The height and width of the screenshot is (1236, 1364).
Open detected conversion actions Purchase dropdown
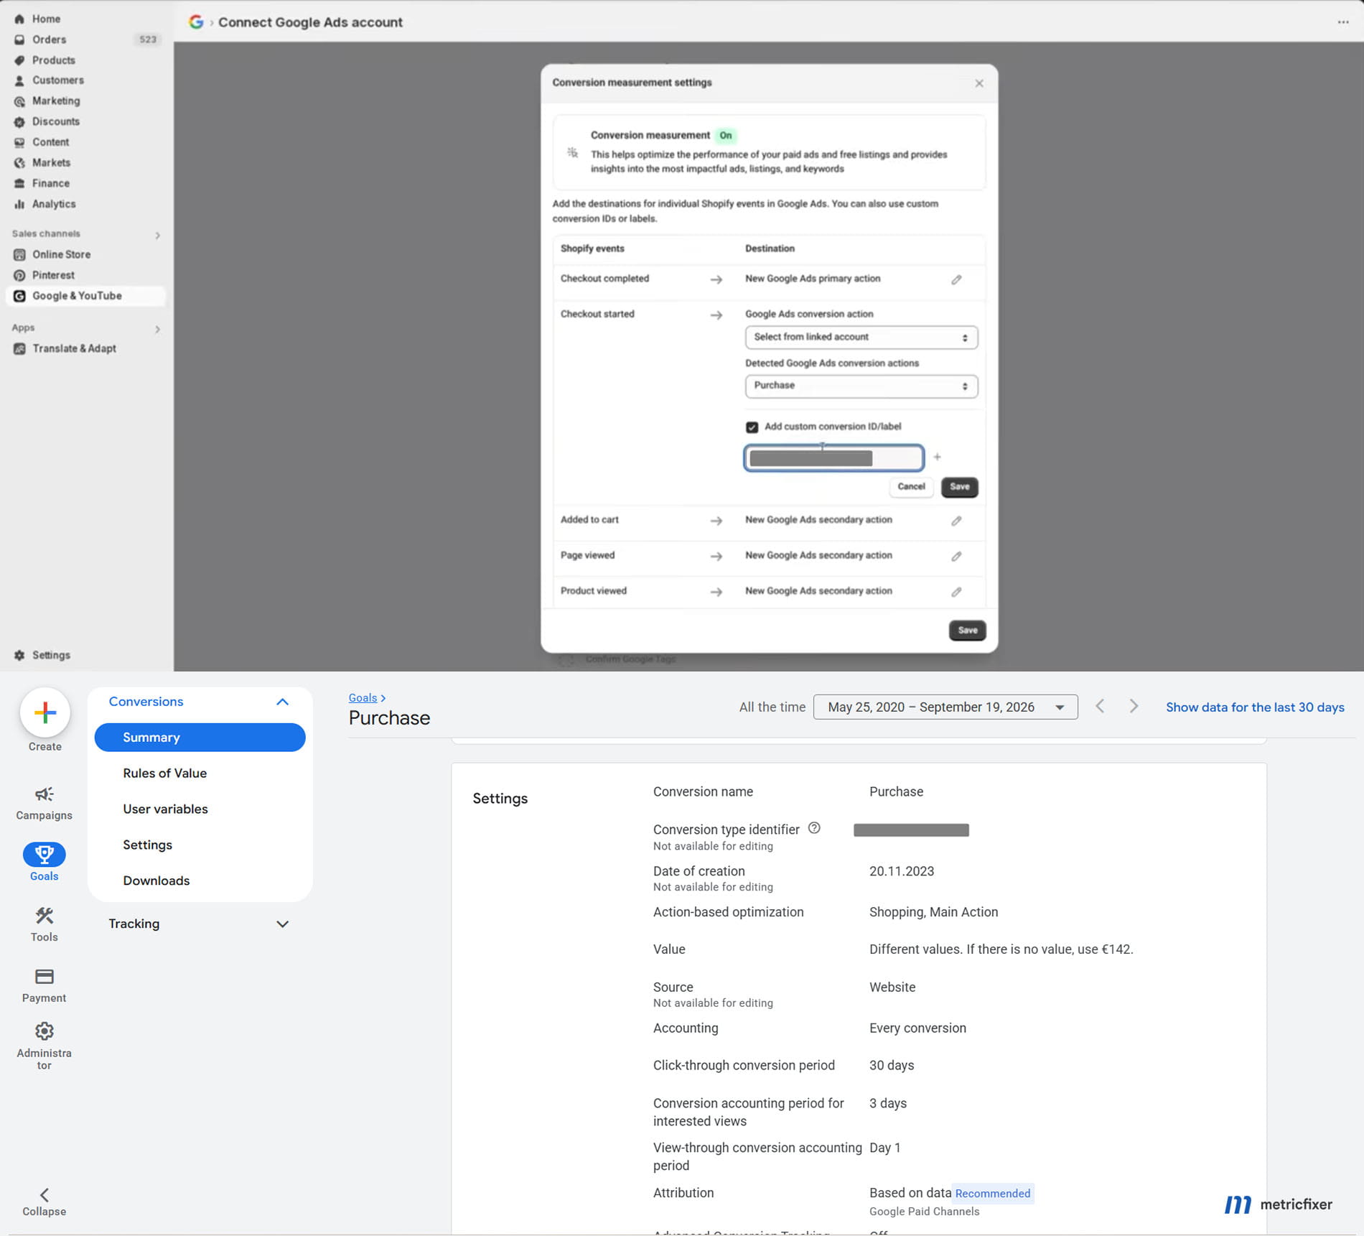coord(861,386)
